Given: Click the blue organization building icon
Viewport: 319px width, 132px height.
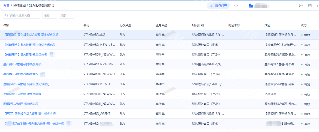Looking at the screenshot, I should (251, 6).
